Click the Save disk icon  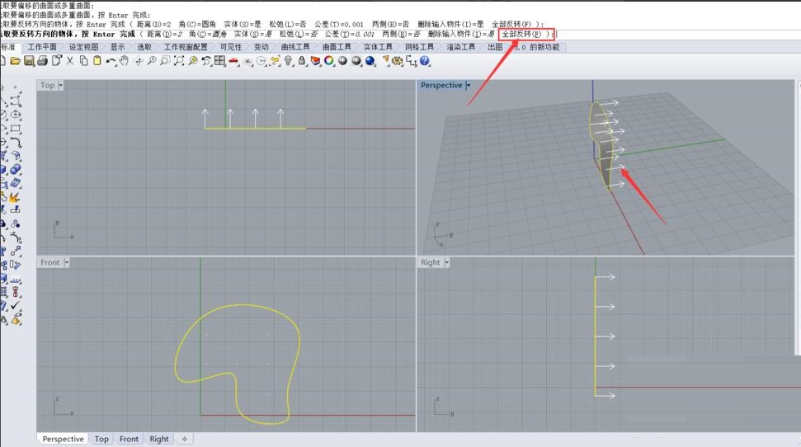[x=29, y=61]
